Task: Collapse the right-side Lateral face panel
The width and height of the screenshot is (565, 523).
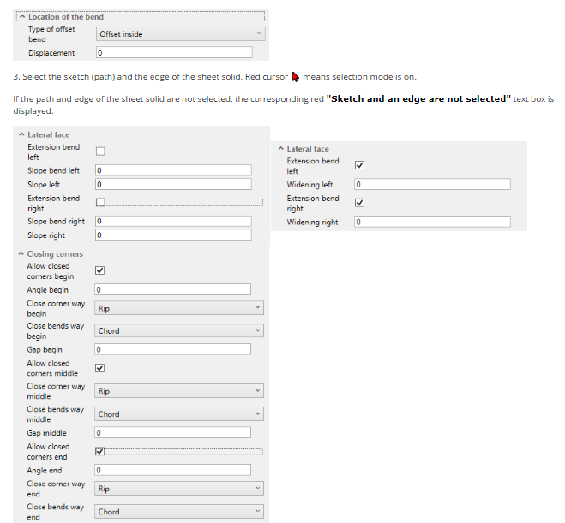Action: (x=280, y=149)
